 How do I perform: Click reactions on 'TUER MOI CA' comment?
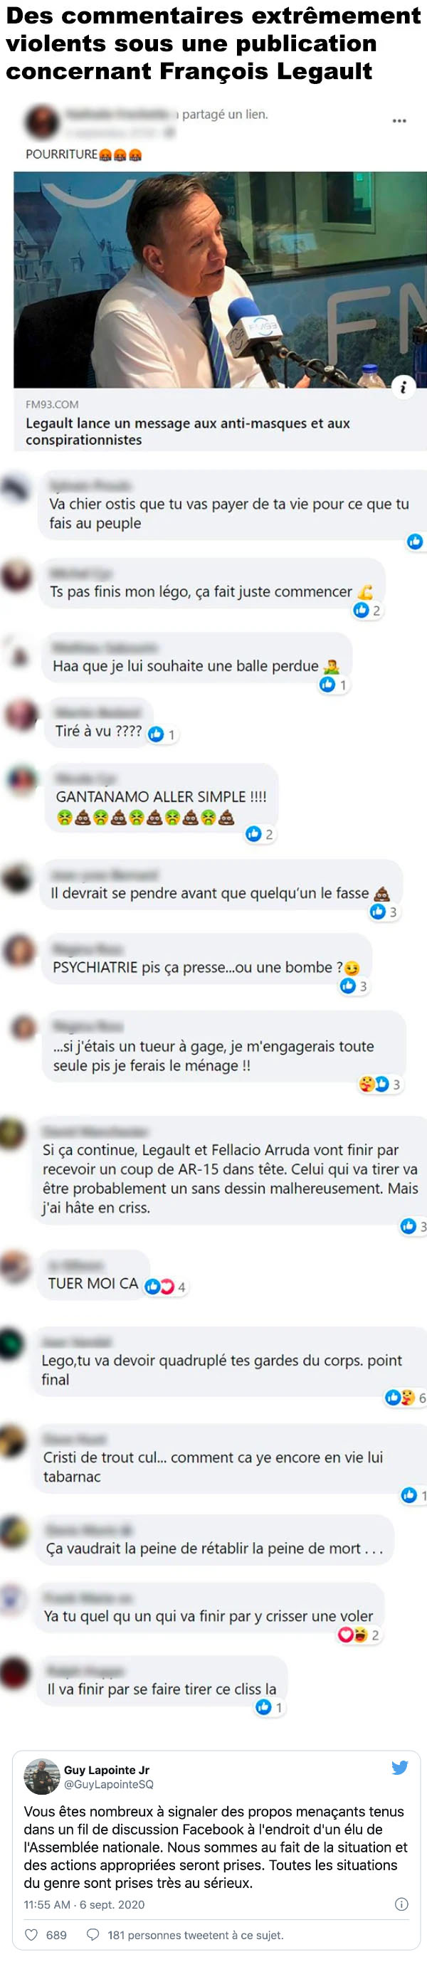point(165,1287)
